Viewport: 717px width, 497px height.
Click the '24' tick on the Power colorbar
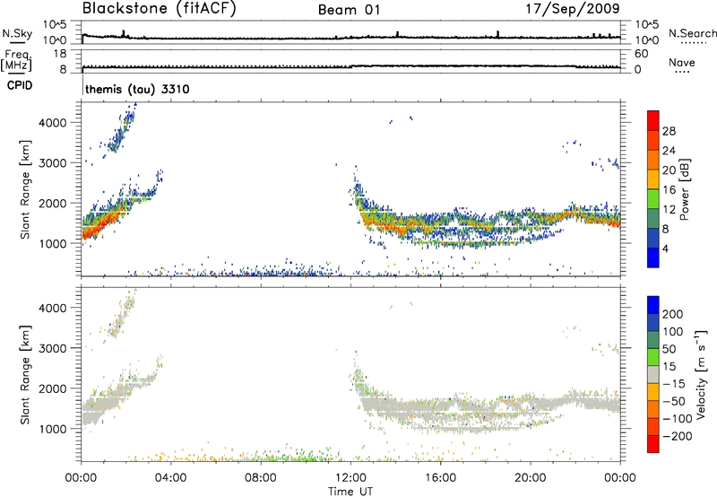click(x=669, y=151)
